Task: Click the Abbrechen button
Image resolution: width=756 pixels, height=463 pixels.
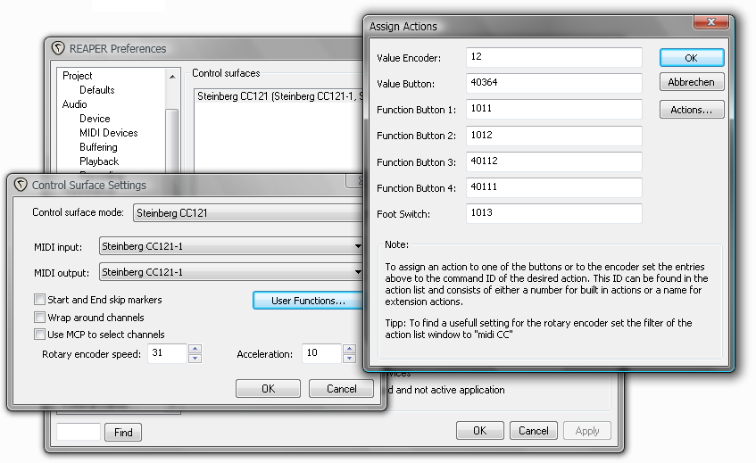Action: pos(692,82)
